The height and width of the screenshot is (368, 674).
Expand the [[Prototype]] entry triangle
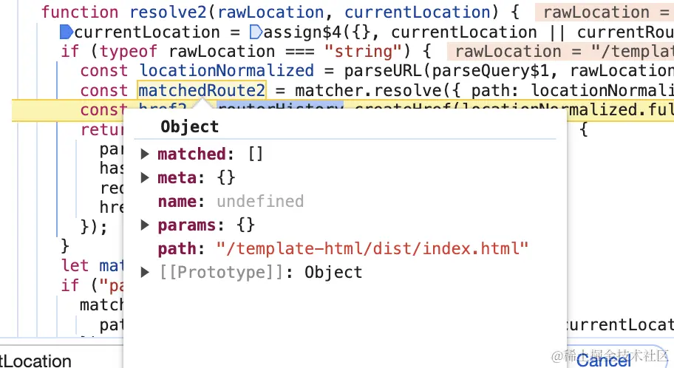click(145, 273)
